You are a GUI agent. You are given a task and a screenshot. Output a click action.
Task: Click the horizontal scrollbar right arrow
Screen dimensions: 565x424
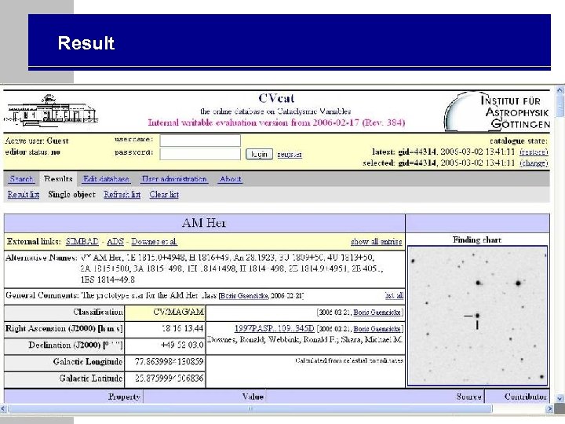click(549, 408)
